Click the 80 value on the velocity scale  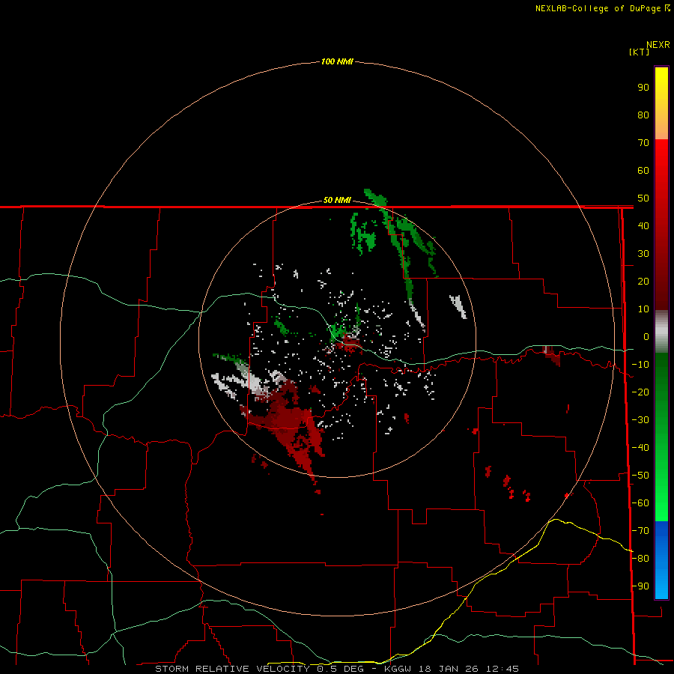pos(643,115)
